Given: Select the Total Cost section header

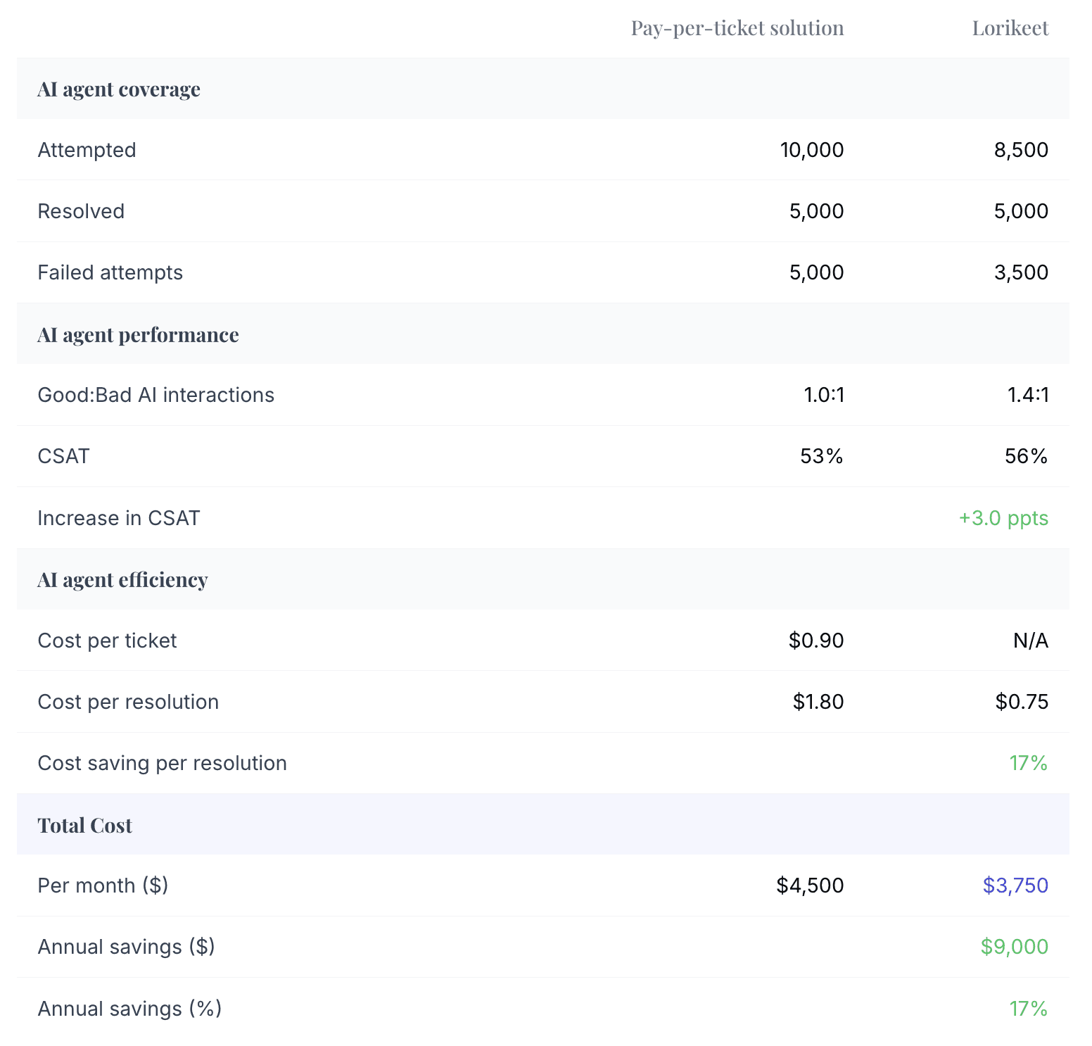Looking at the screenshot, I should 84,825.
